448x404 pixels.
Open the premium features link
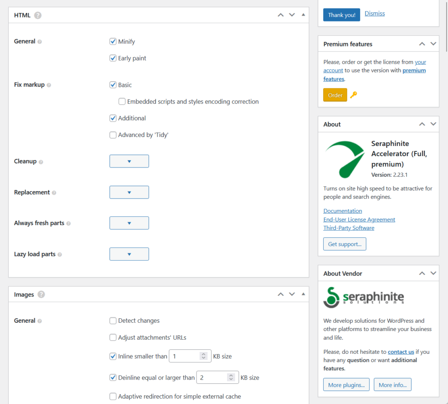click(414, 70)
